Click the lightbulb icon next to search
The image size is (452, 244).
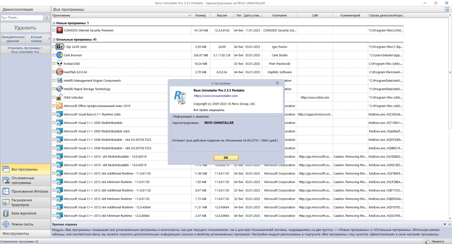47,18
